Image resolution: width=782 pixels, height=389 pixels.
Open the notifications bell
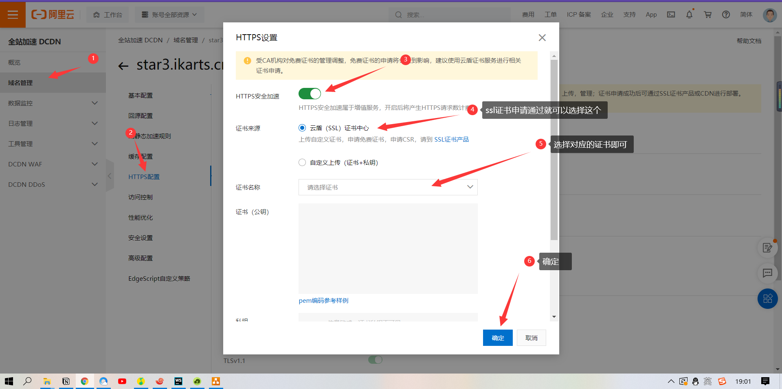689,15
